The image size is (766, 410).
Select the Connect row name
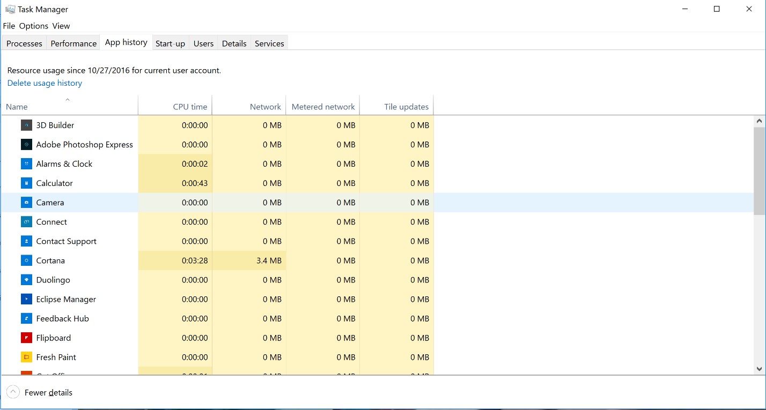(x=51, y=221)
